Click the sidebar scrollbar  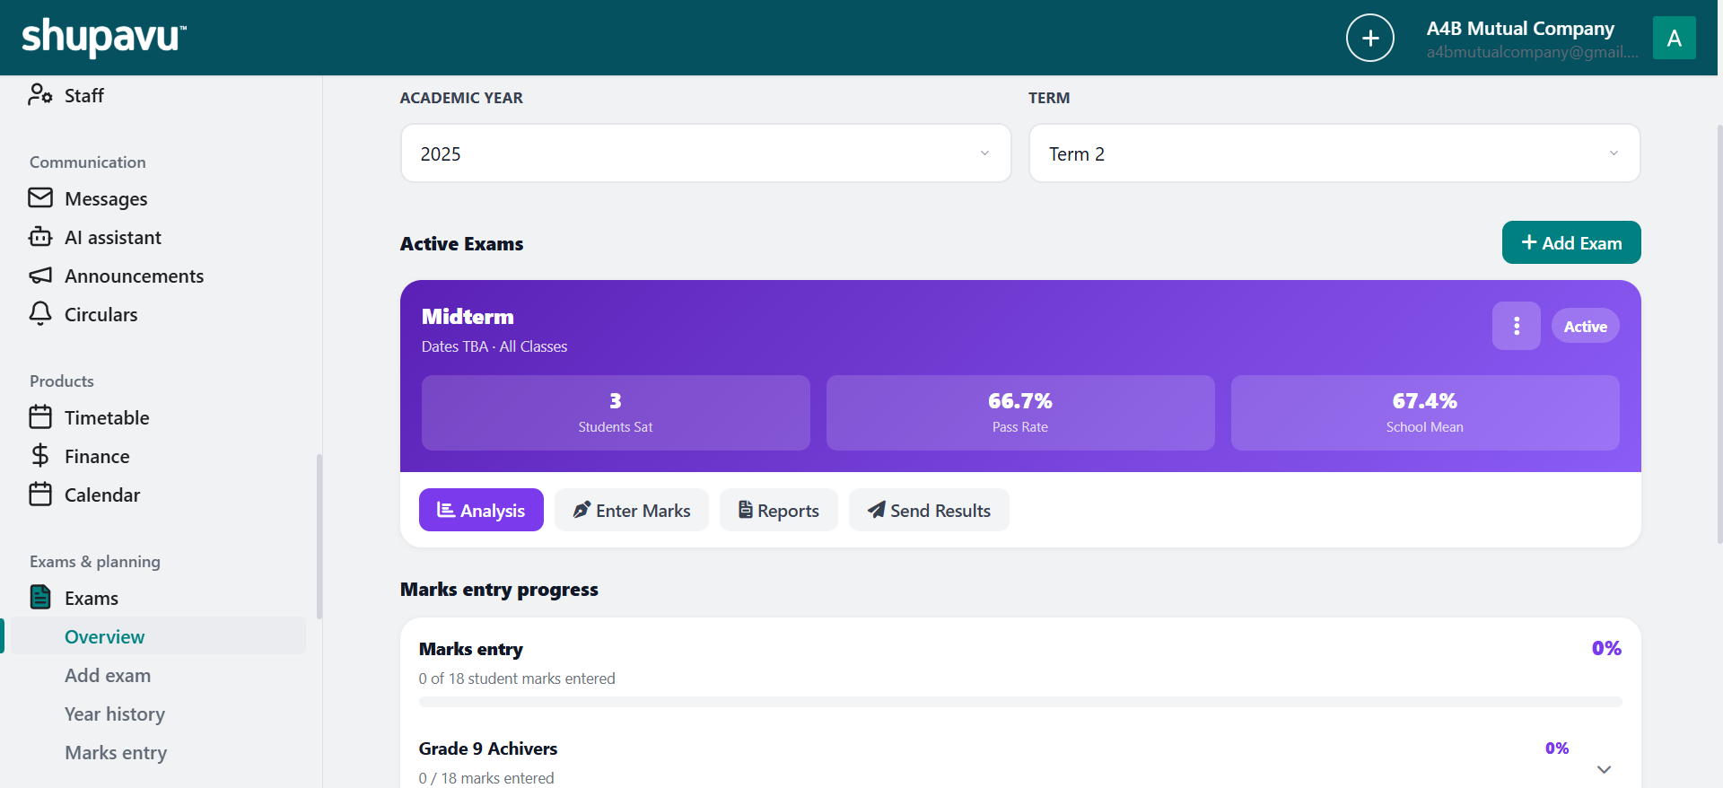click(319, 537)
